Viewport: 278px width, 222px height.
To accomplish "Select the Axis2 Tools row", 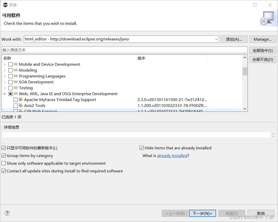I will click(122, 105).
